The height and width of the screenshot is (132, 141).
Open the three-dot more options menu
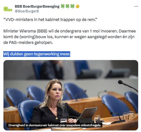tap(136, 6)
